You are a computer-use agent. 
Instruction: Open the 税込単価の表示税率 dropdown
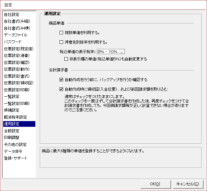pos(122,51)
